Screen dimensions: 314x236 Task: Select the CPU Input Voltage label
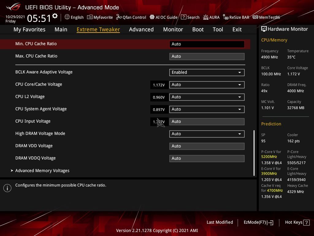point(33,121)
